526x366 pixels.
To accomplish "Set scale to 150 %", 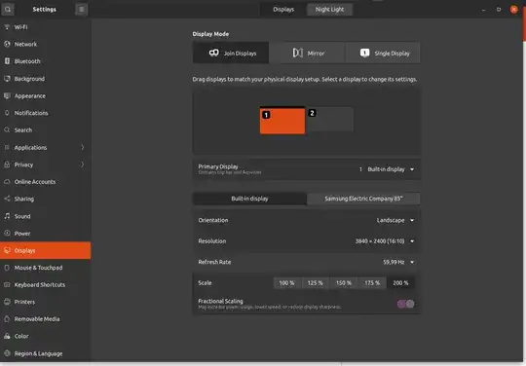I will pos(344,283).
